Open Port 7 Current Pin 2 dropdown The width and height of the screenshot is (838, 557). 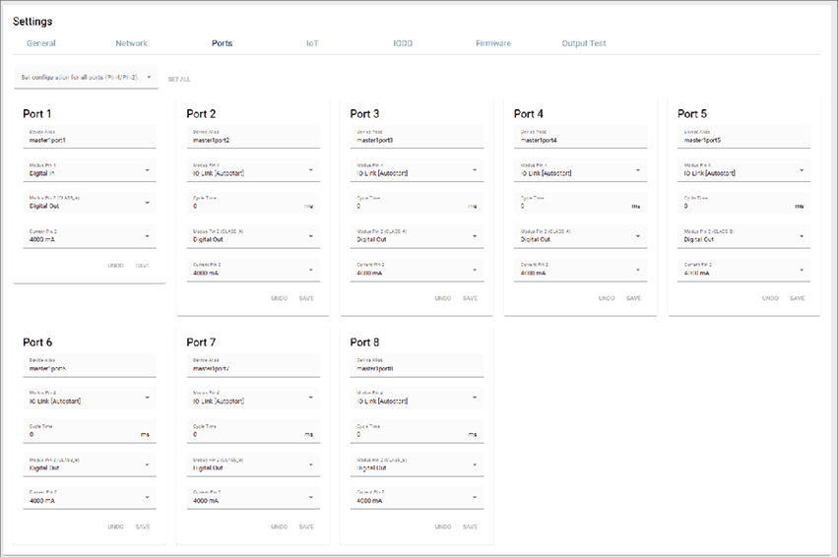tap(253, 498)
